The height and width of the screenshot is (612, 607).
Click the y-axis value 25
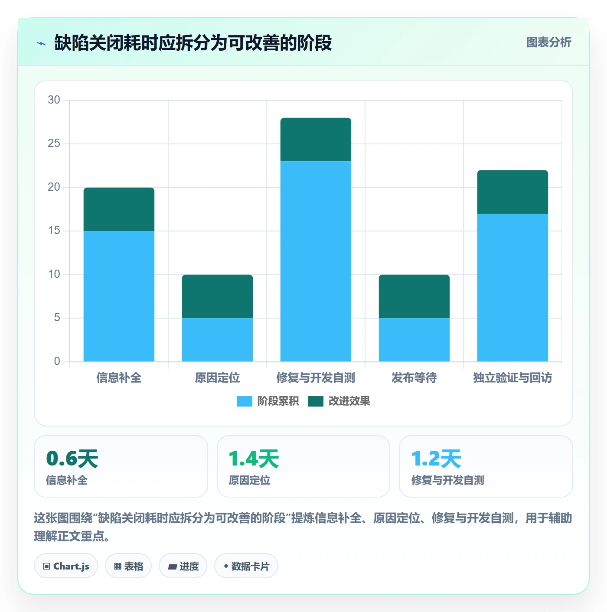tap(54, 143)
